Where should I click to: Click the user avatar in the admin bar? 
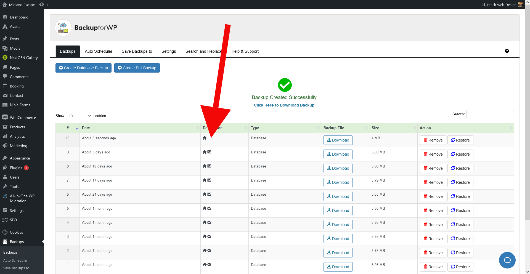[521, 5]
